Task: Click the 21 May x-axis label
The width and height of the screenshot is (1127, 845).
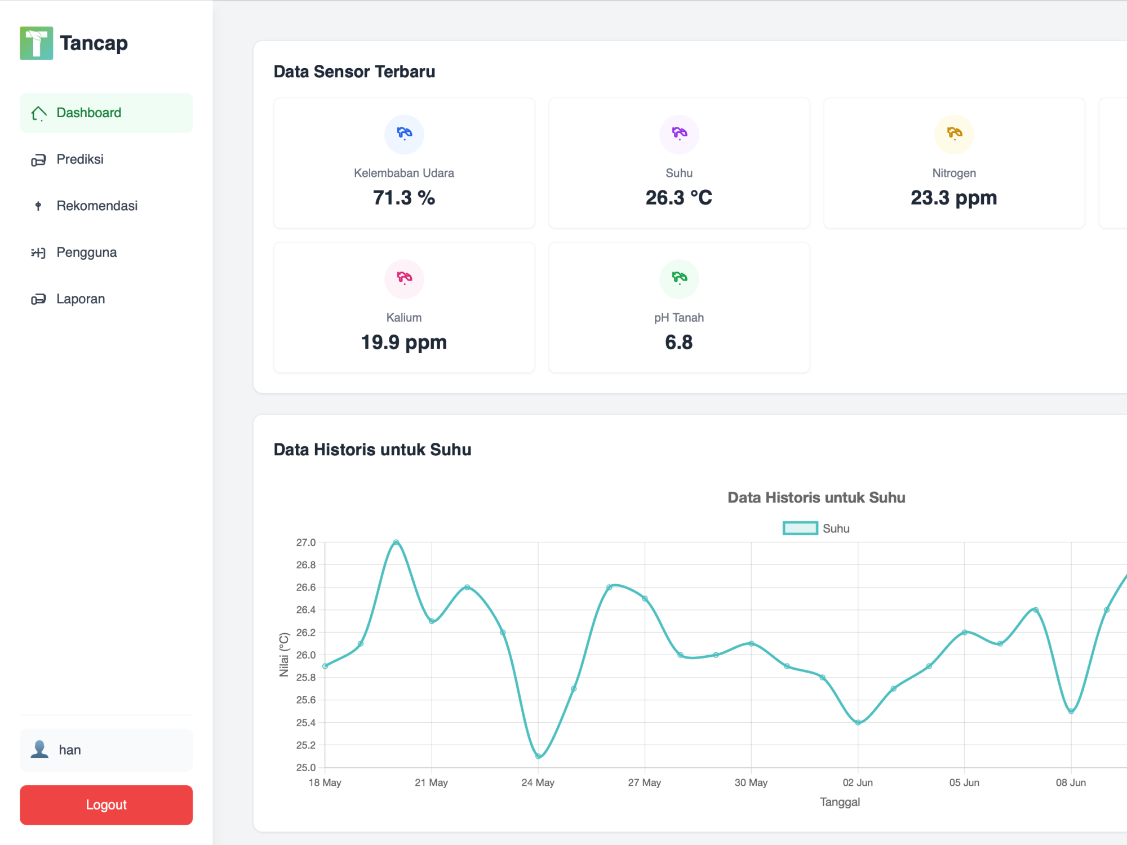Action: [x=432, y=782]
